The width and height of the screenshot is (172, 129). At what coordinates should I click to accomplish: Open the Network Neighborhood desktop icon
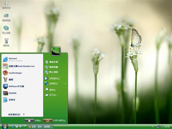click(6, 30)
